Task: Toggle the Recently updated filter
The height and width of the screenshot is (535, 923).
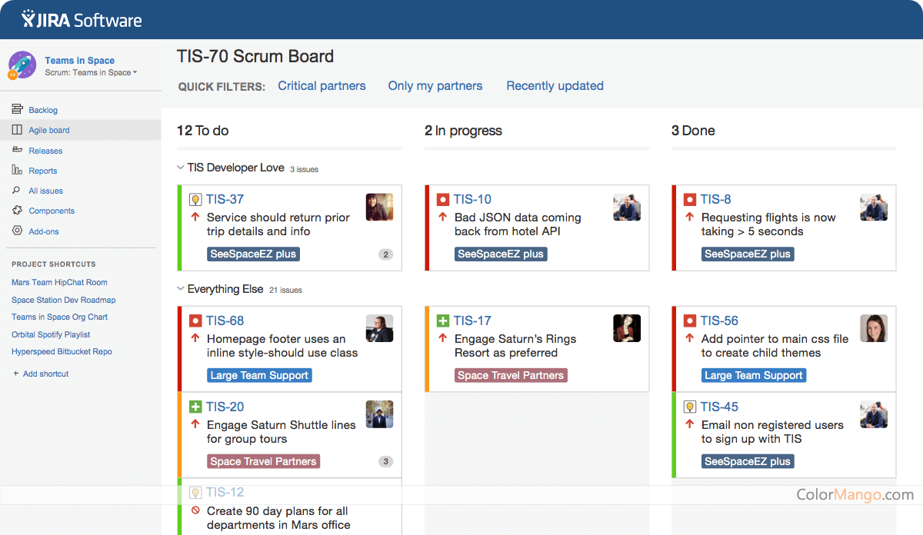Action: 555,86
